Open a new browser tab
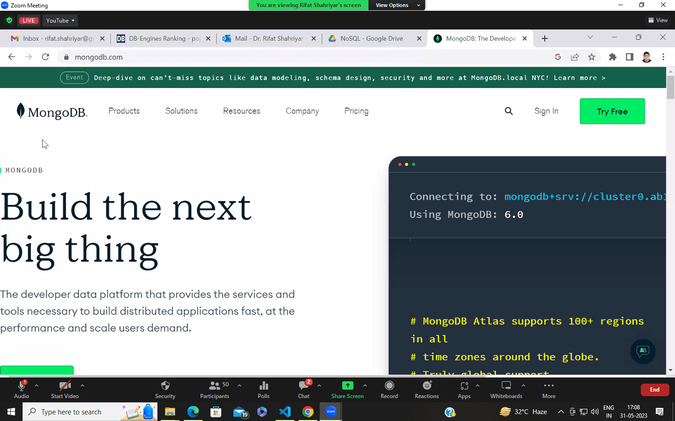 tap(545, 38)
